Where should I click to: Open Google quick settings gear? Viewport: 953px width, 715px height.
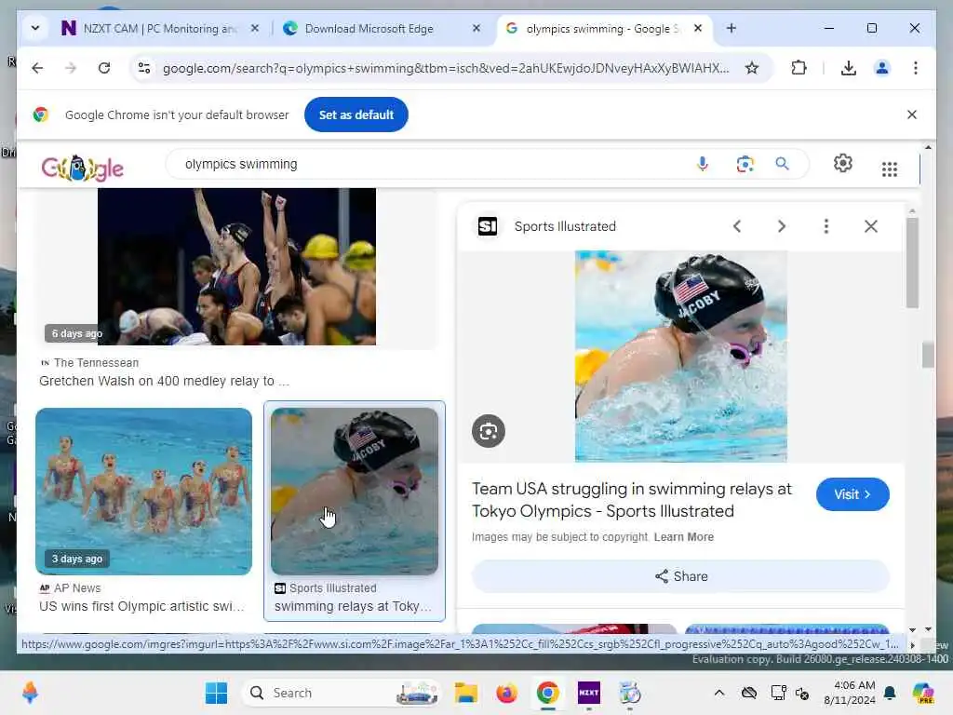842,164
